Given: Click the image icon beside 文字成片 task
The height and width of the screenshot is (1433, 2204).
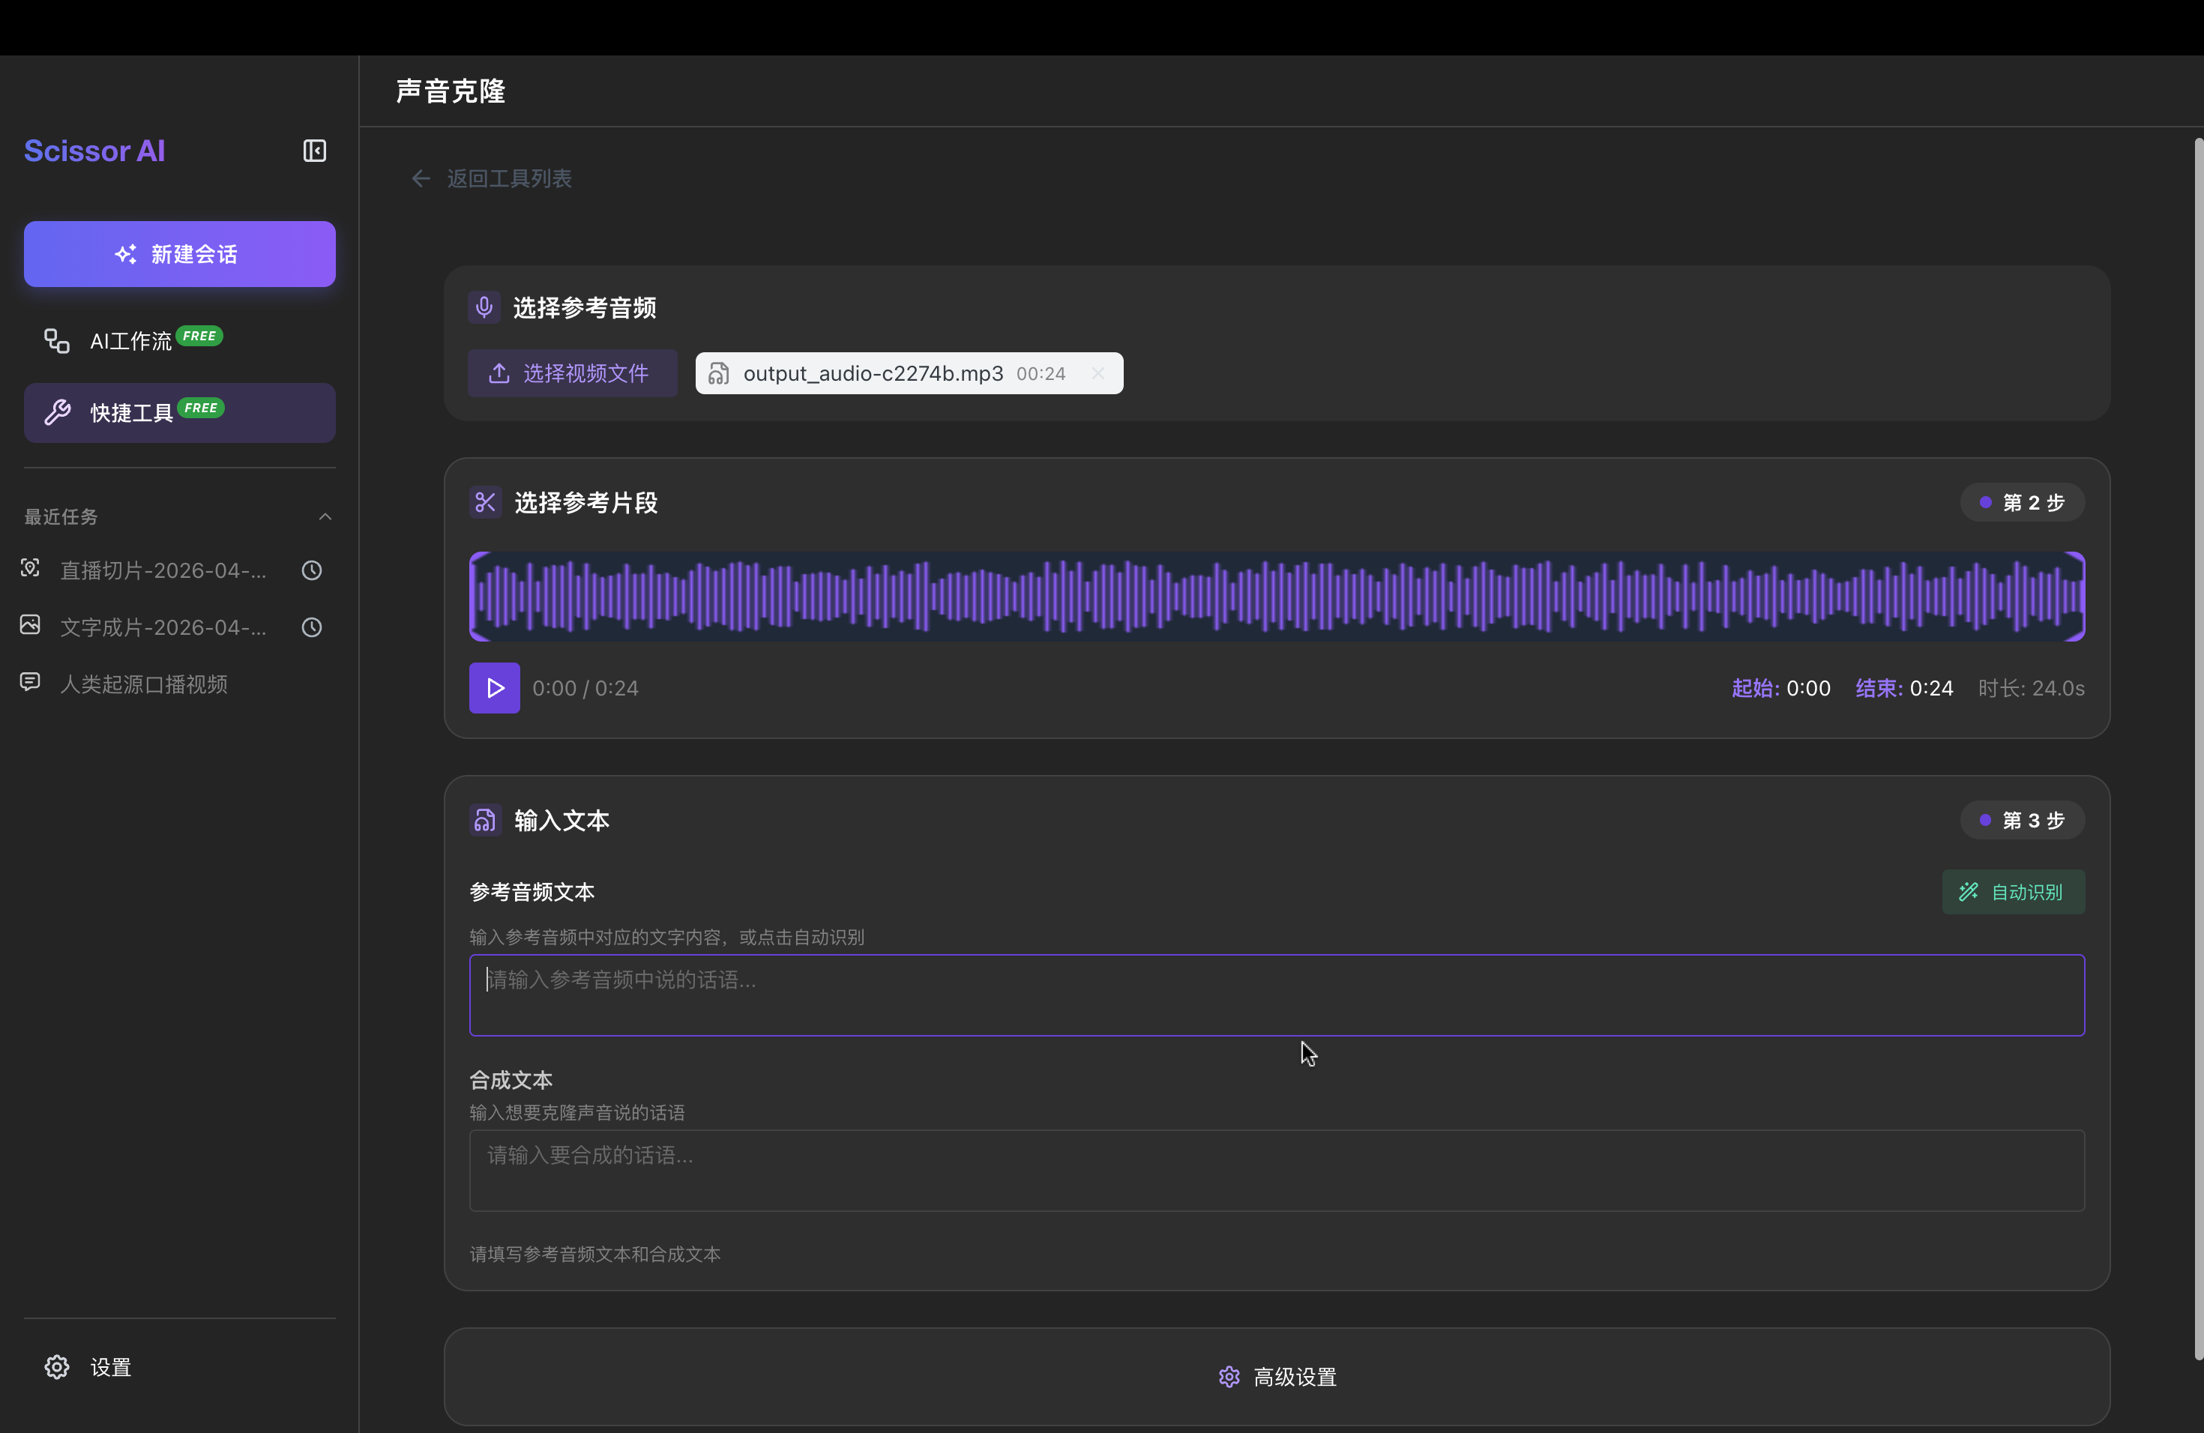Looking at the screenshot, I should [x=28, y=626].
